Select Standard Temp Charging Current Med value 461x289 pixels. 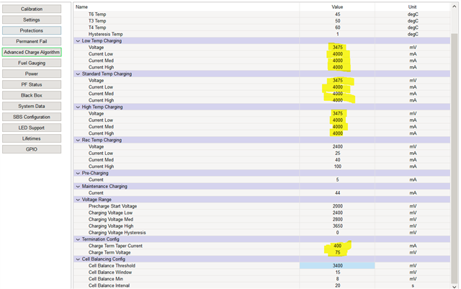point(337,94)
